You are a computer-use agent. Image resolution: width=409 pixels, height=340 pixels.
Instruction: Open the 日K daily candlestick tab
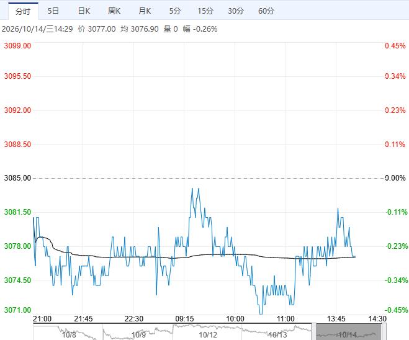[84, 11]
